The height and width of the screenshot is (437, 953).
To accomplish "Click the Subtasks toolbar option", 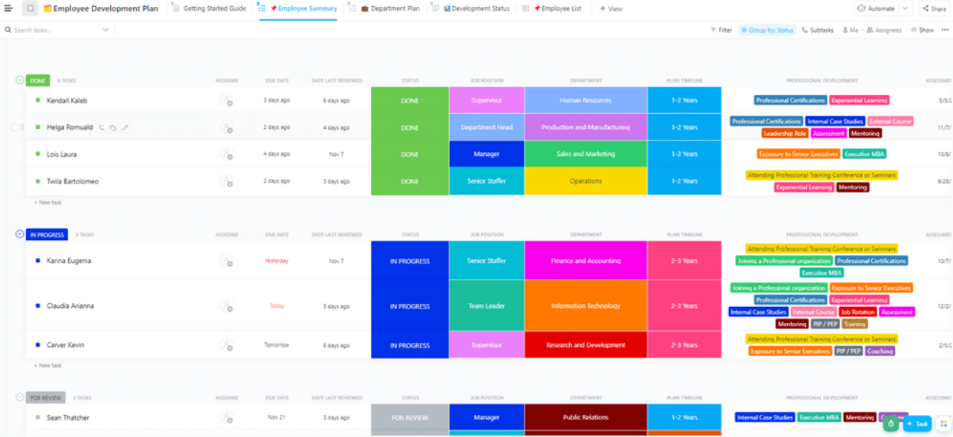I will point(818,31).
